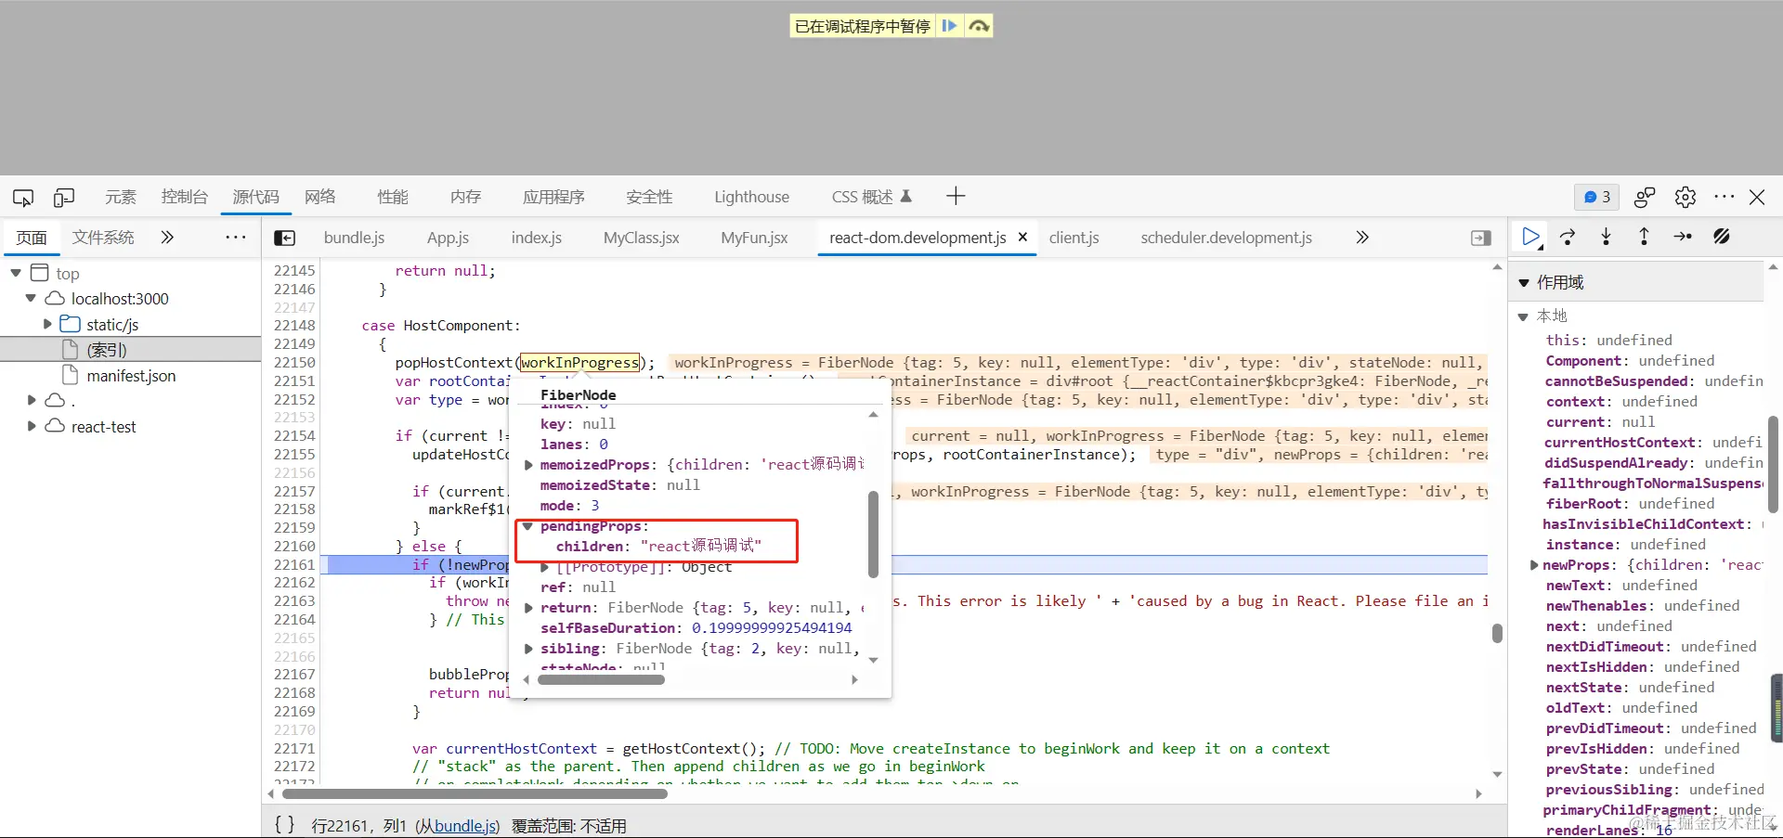Click line number 22150 in the gutter
This screenshot has width=1783, height=838.
coord(294,362)
